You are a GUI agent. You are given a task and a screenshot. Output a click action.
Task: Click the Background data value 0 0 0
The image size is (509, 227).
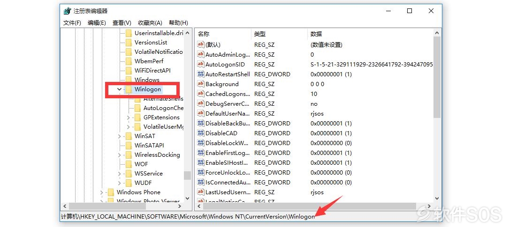pos(318,84)
